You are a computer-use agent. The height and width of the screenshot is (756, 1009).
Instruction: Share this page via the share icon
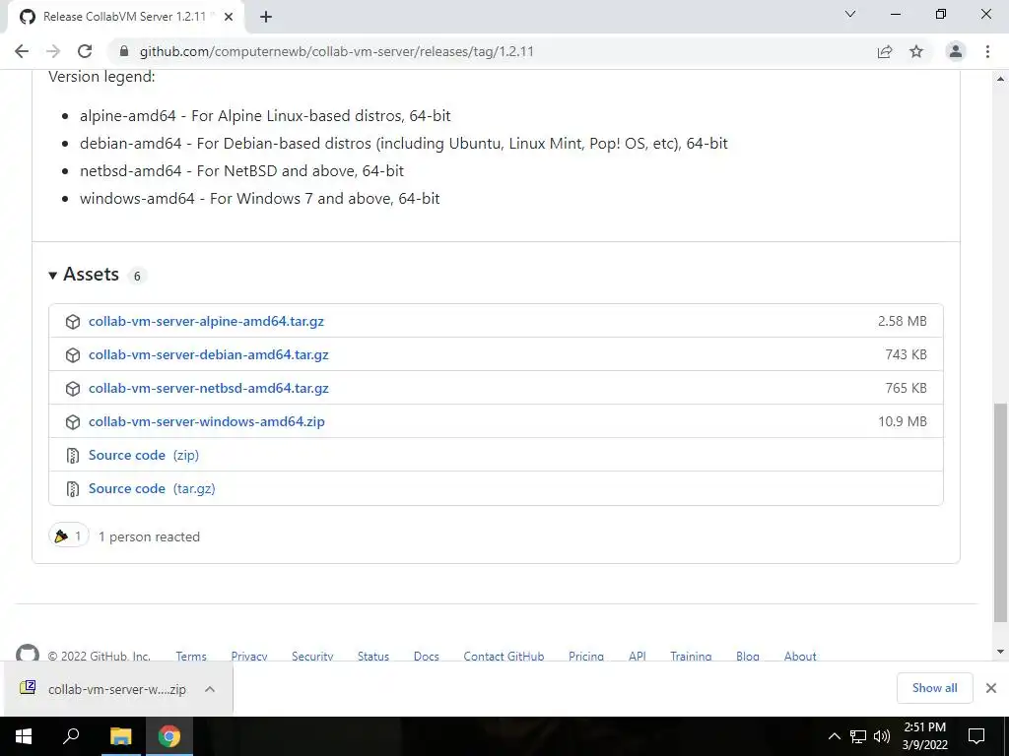(x=885, y=51)
